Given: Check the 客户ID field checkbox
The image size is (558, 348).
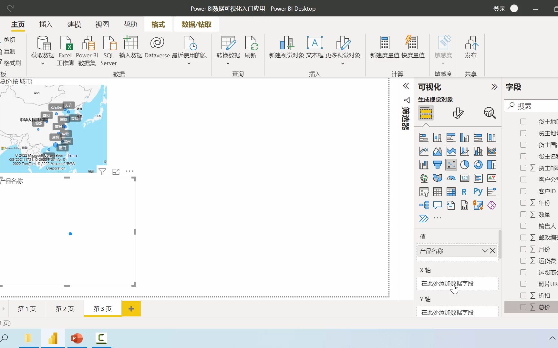Looking at the screenshot, I should pos(523,191).
